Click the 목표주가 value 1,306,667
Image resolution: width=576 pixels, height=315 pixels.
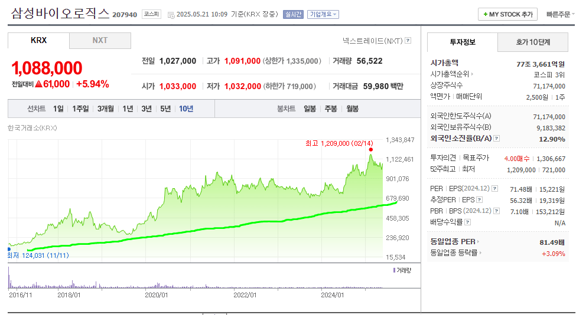[551, 159]
